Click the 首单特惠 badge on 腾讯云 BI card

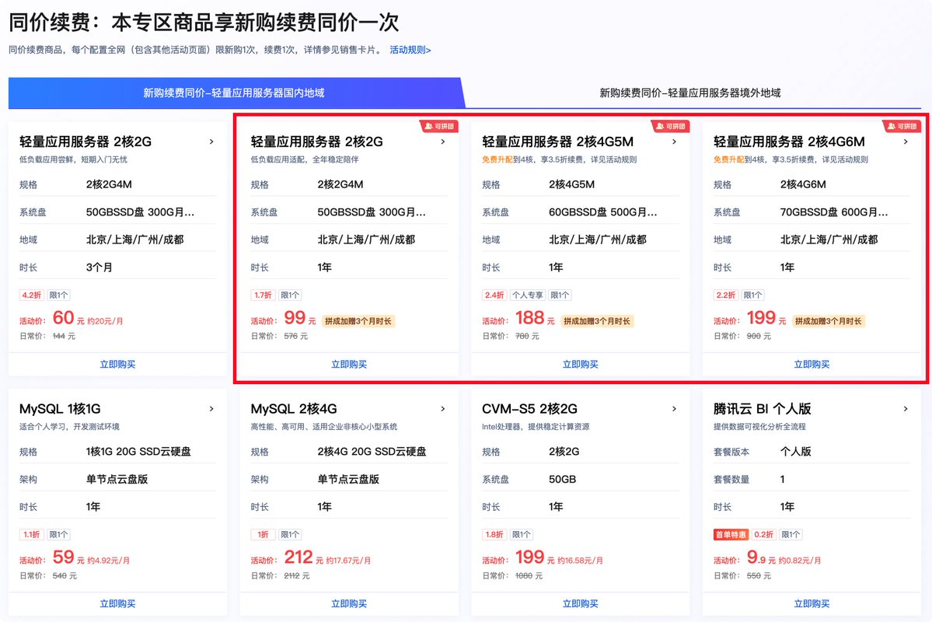[731, 535]
